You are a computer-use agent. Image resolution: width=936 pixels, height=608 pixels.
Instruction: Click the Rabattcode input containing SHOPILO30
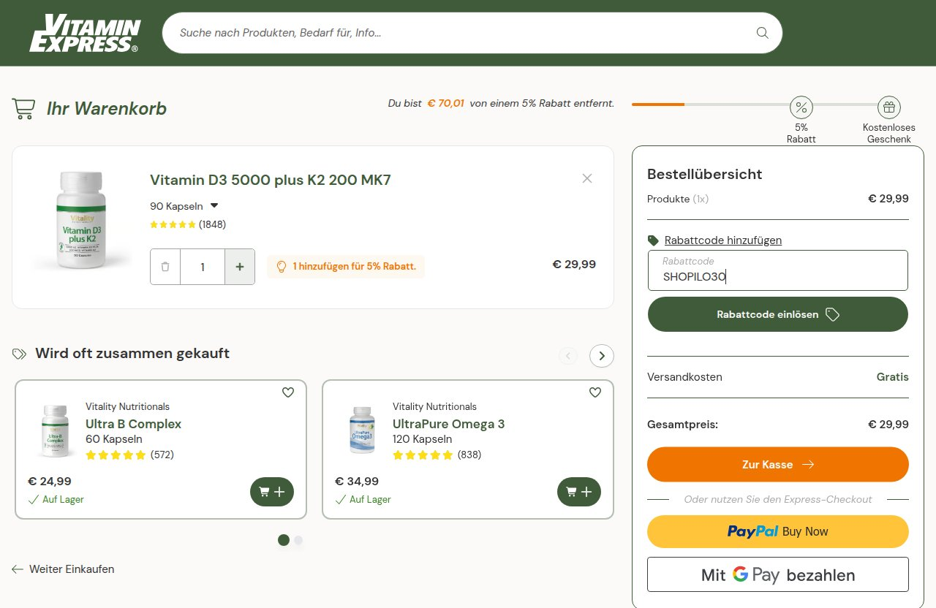point(778,270)
